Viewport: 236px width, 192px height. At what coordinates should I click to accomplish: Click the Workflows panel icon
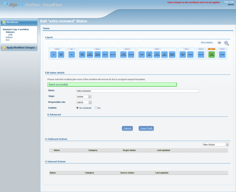click(4, 22)
